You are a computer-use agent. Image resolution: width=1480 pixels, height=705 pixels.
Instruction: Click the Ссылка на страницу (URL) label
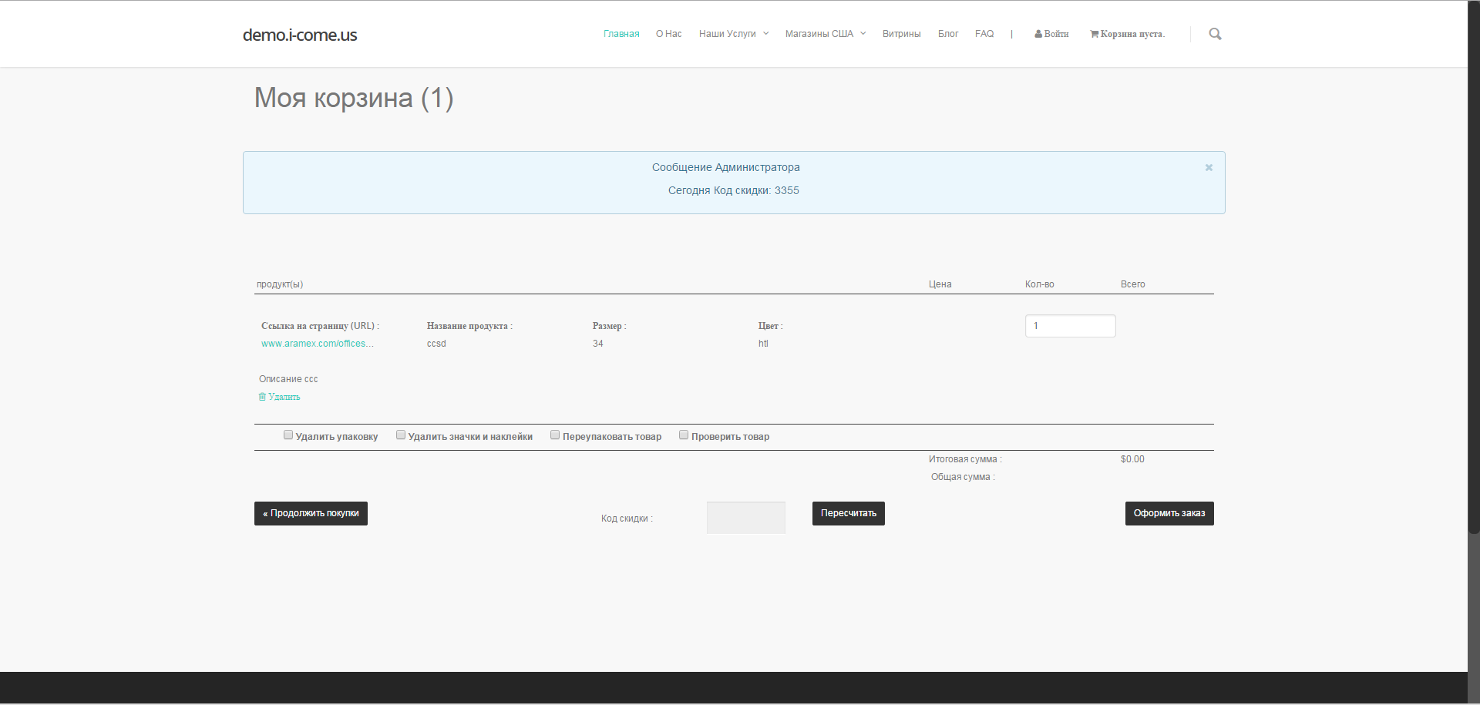click(320, 326)
